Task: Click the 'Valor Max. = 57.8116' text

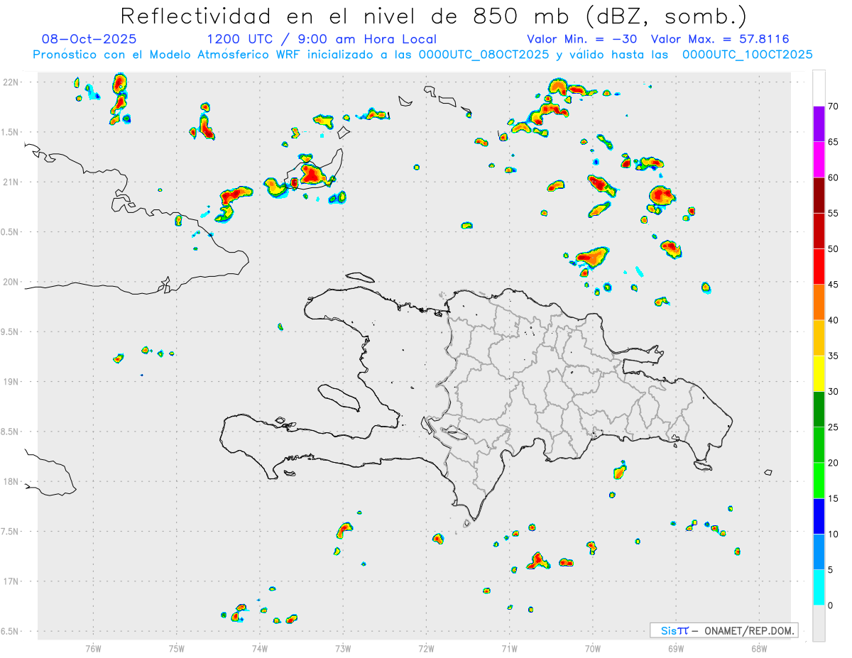Action: pos(720,40)
